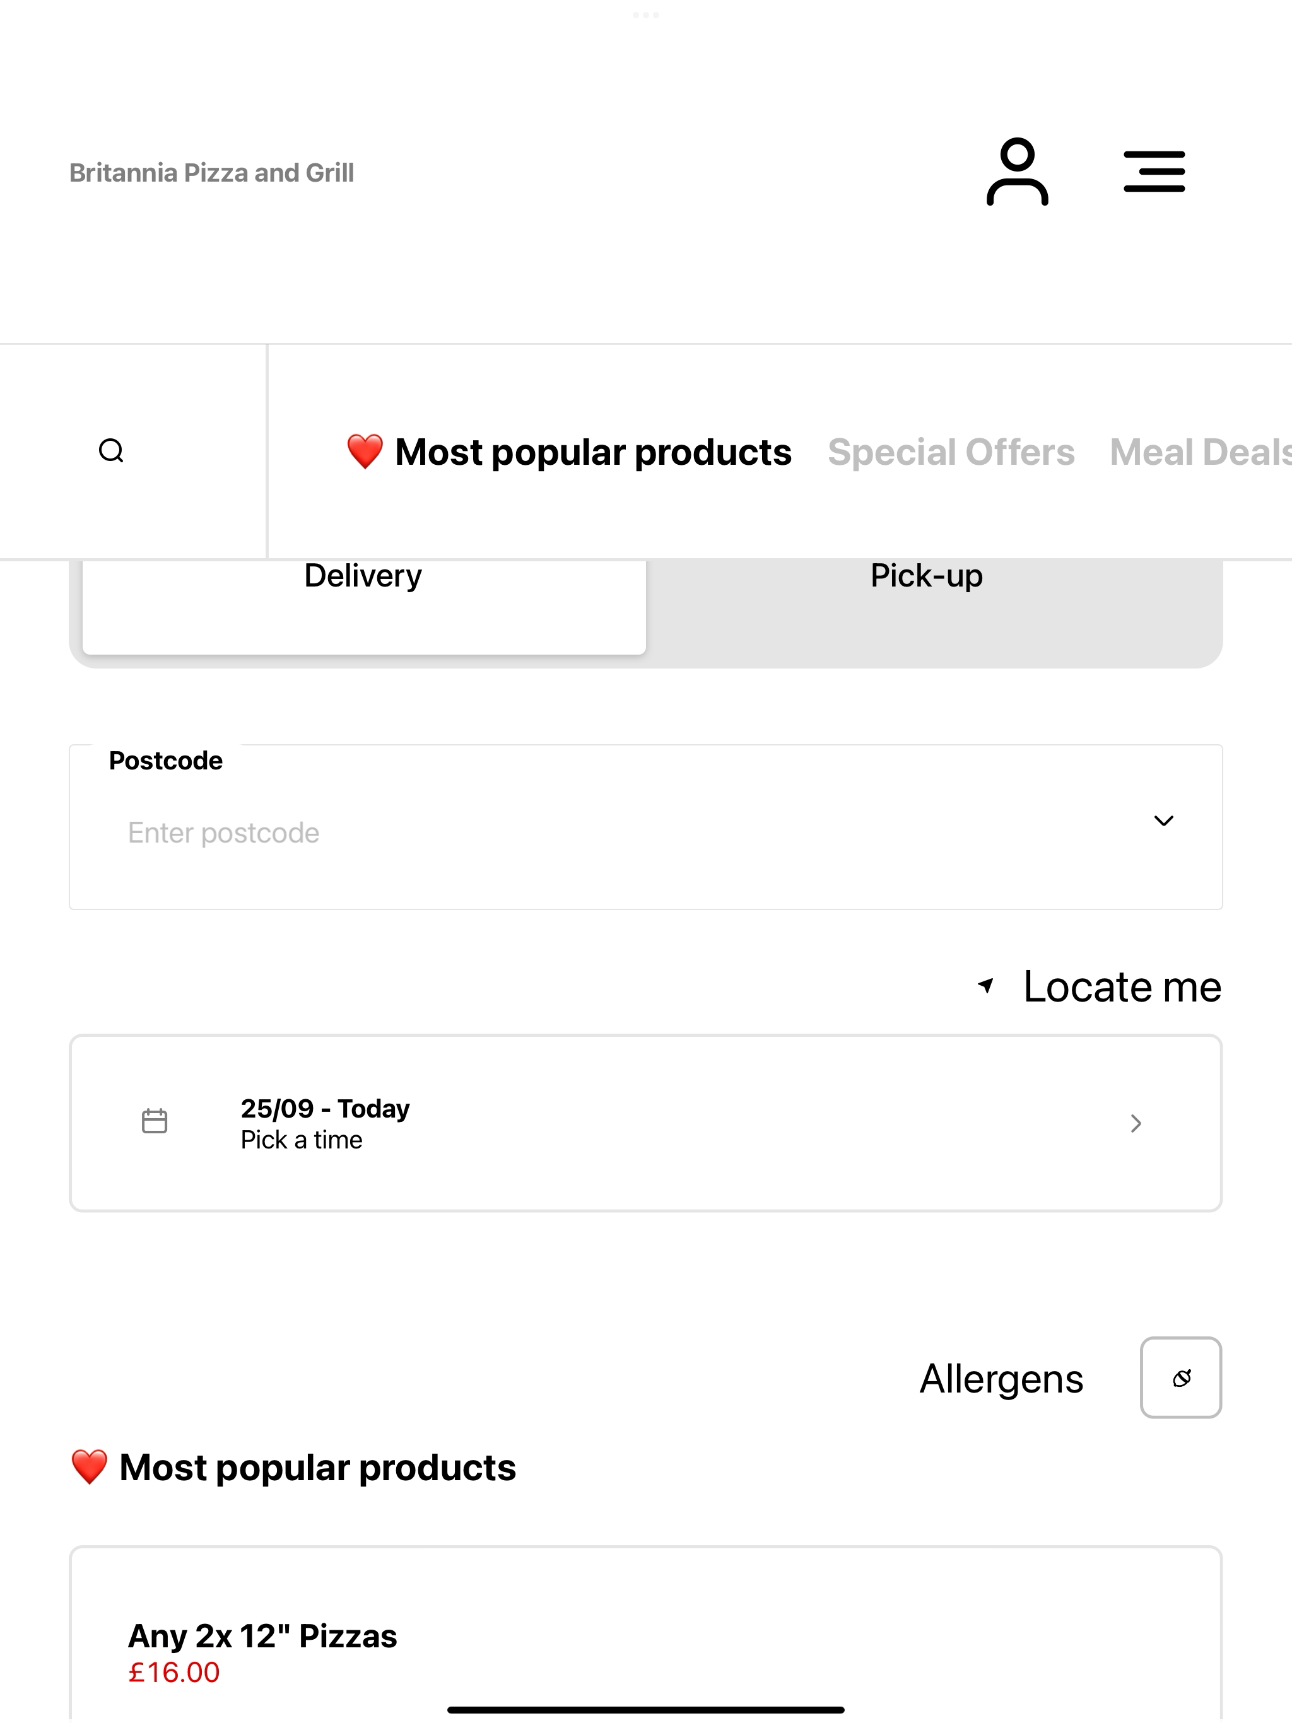Click the search magnifier icon

(112, 450)
